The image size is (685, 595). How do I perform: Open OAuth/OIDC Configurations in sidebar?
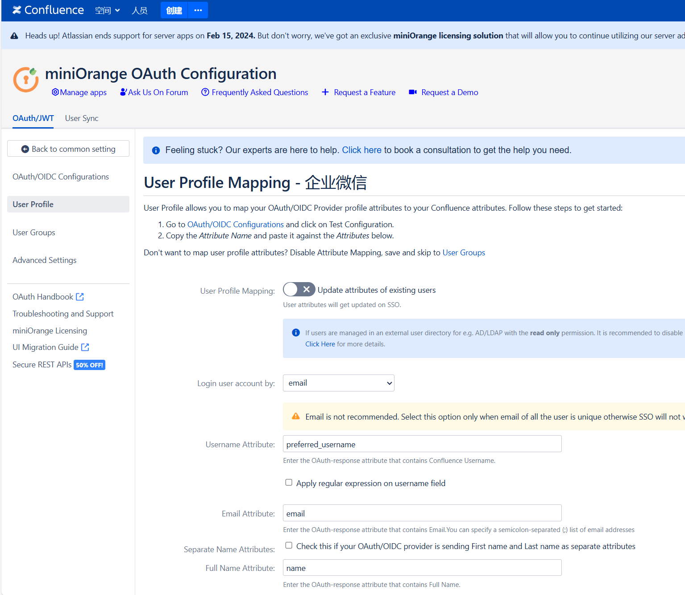pos(61,177)
